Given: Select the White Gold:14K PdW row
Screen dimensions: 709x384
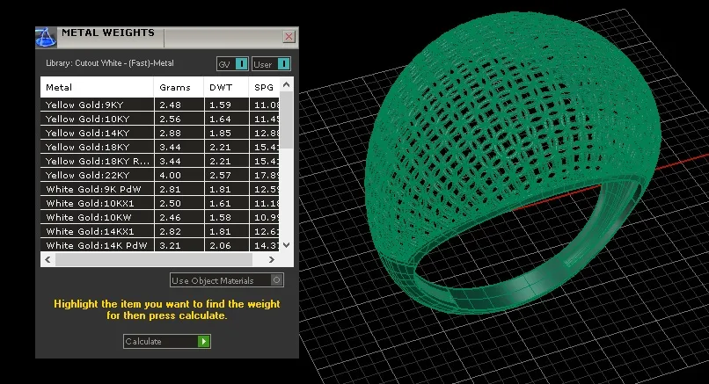Looking at the screenshot, I should pos(160,245).
